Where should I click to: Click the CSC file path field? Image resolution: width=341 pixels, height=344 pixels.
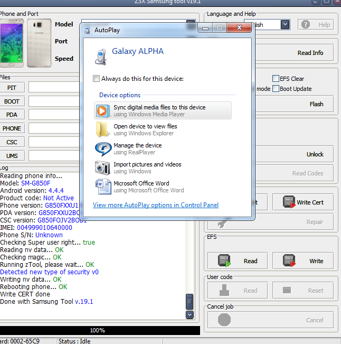pyautogui.click(x=54, y=142)
